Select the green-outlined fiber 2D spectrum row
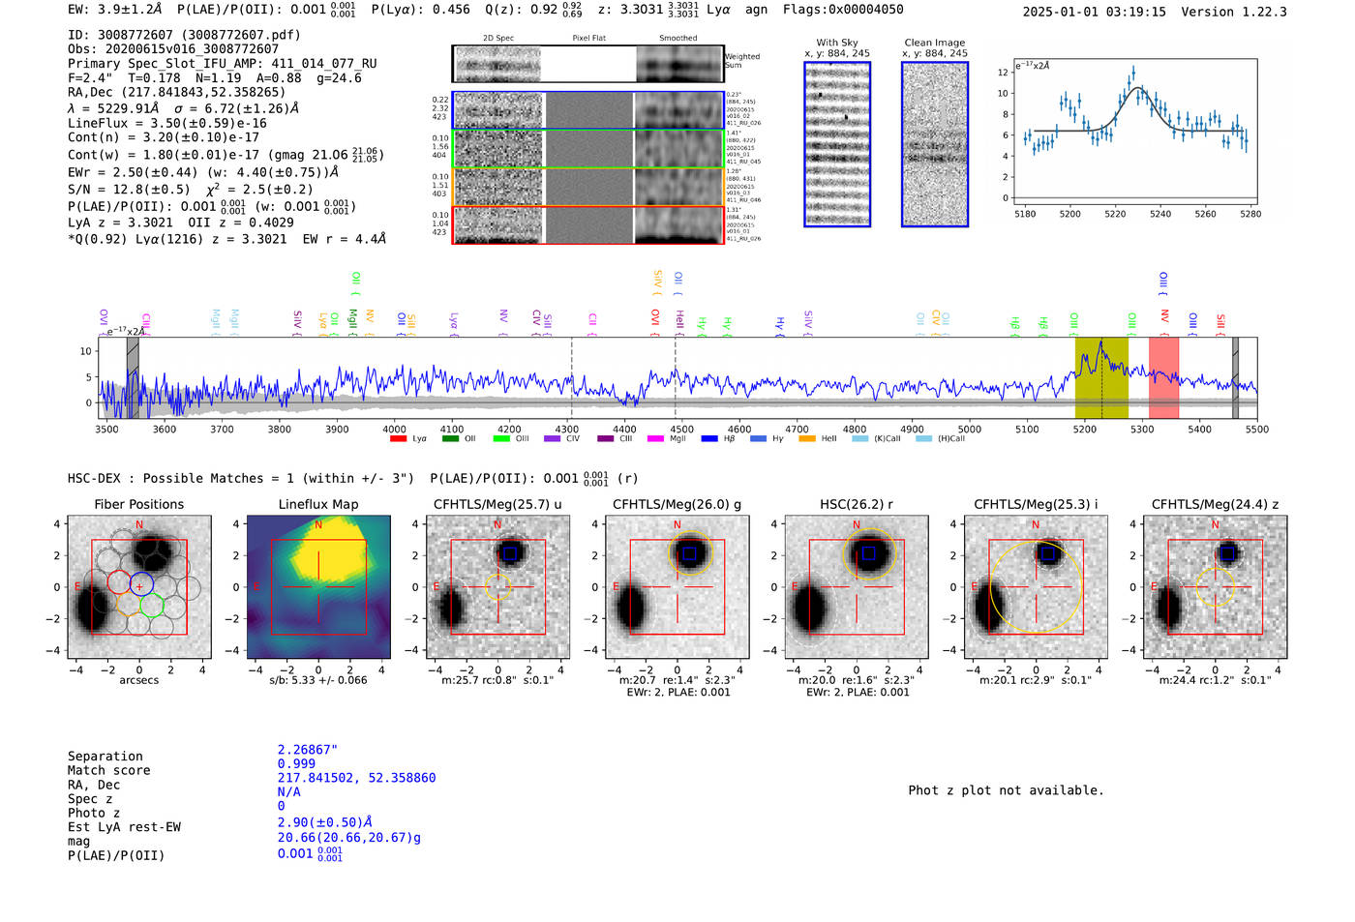 click(x=587, y=149)
